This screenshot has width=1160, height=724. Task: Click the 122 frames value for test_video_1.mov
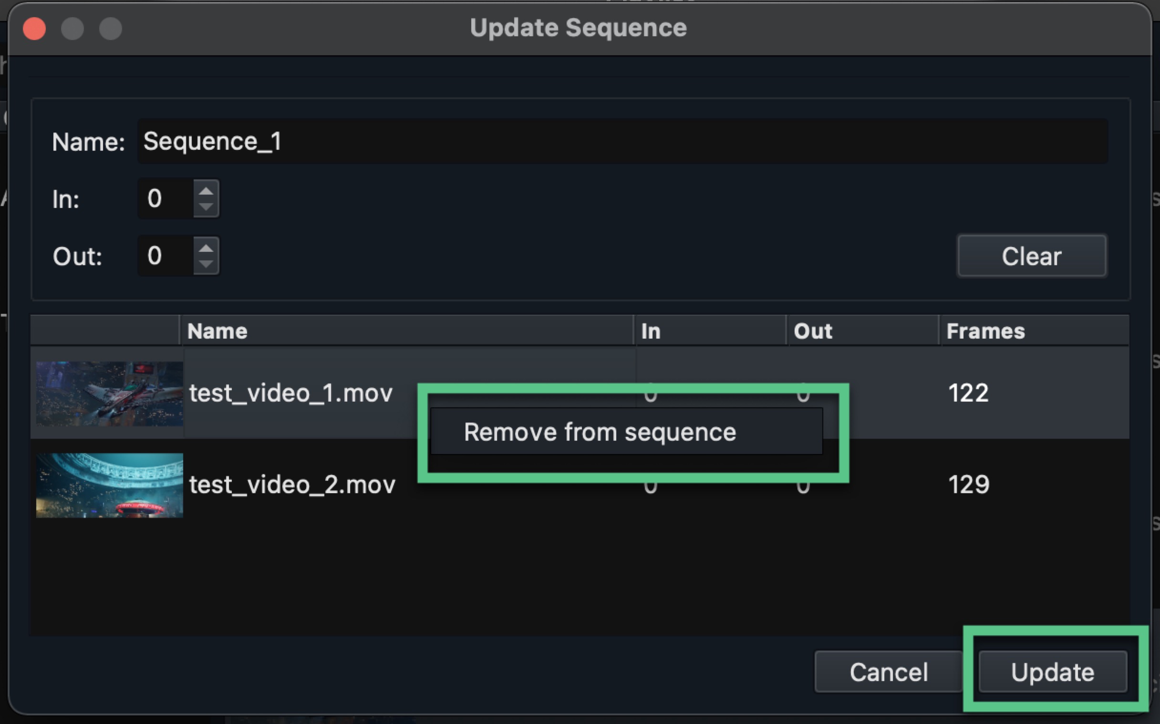(x=968, y=393)
